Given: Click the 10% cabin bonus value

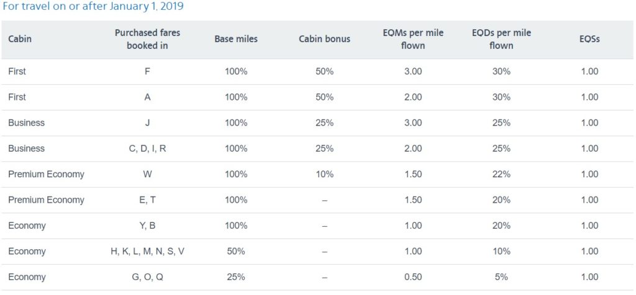Looking at the screenshot, I should coord(324,174).
